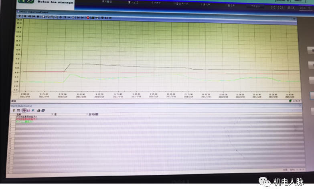Screen dimensions: 314x196
Task: Open the RulerControl configuration dialog icon
Action: 18,110
